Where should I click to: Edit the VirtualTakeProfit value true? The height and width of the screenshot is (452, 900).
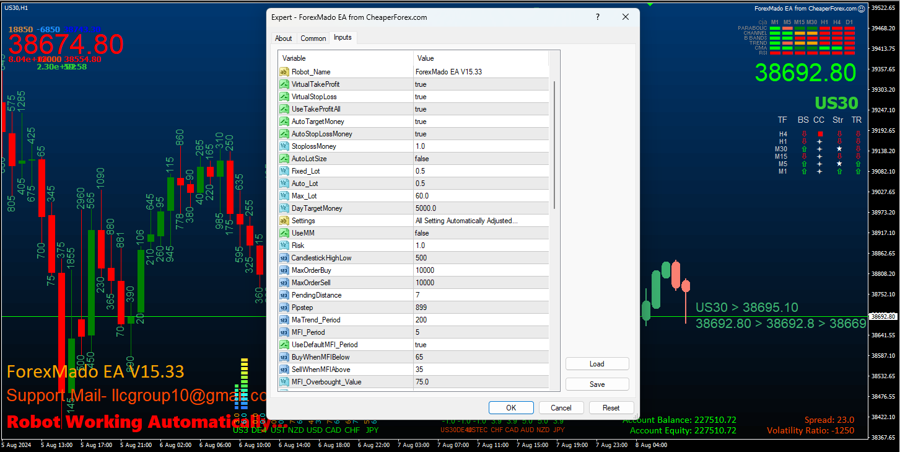point(481,84)
